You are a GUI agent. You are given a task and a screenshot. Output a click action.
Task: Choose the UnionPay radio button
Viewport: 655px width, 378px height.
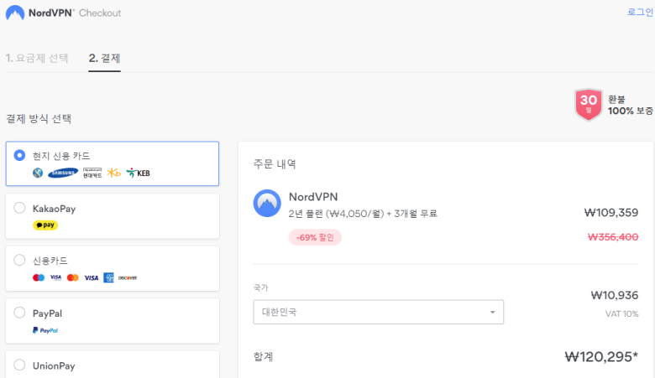pos(19,365)
